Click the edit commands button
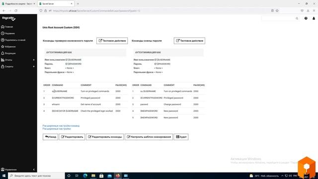Image resolution: width=318 pixels, height=179 pixels. pyautogui.click(x=105, y=137)
